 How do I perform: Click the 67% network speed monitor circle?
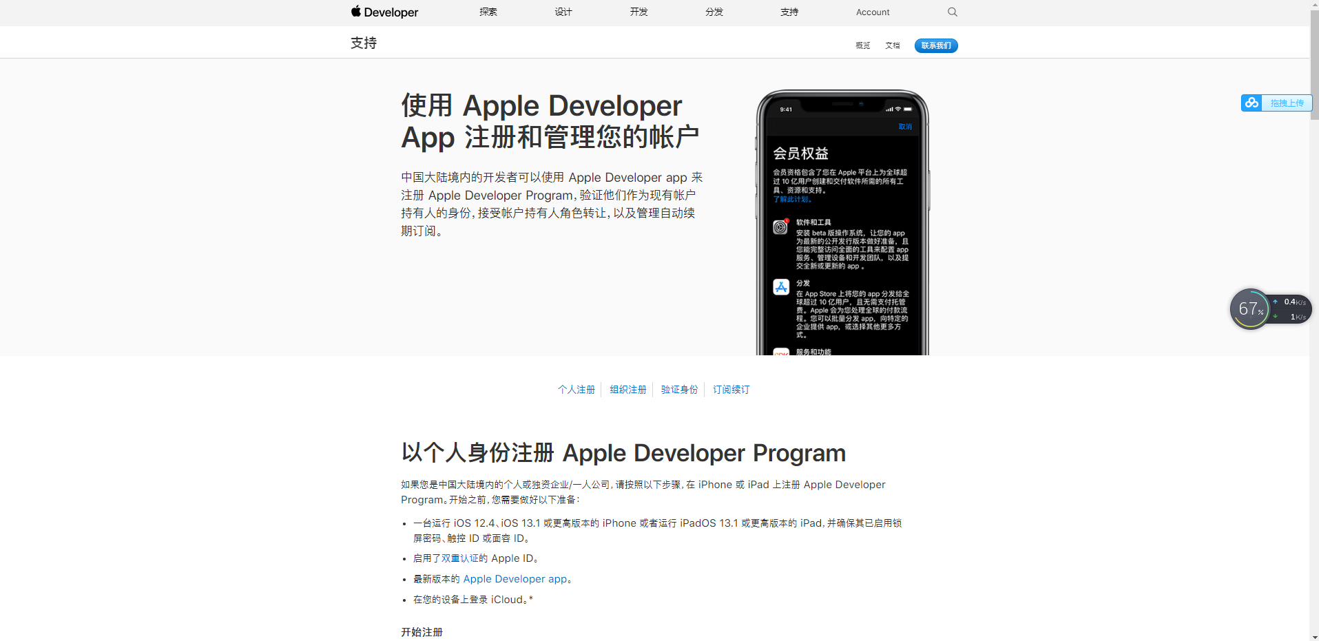[x=1250, y=309]
